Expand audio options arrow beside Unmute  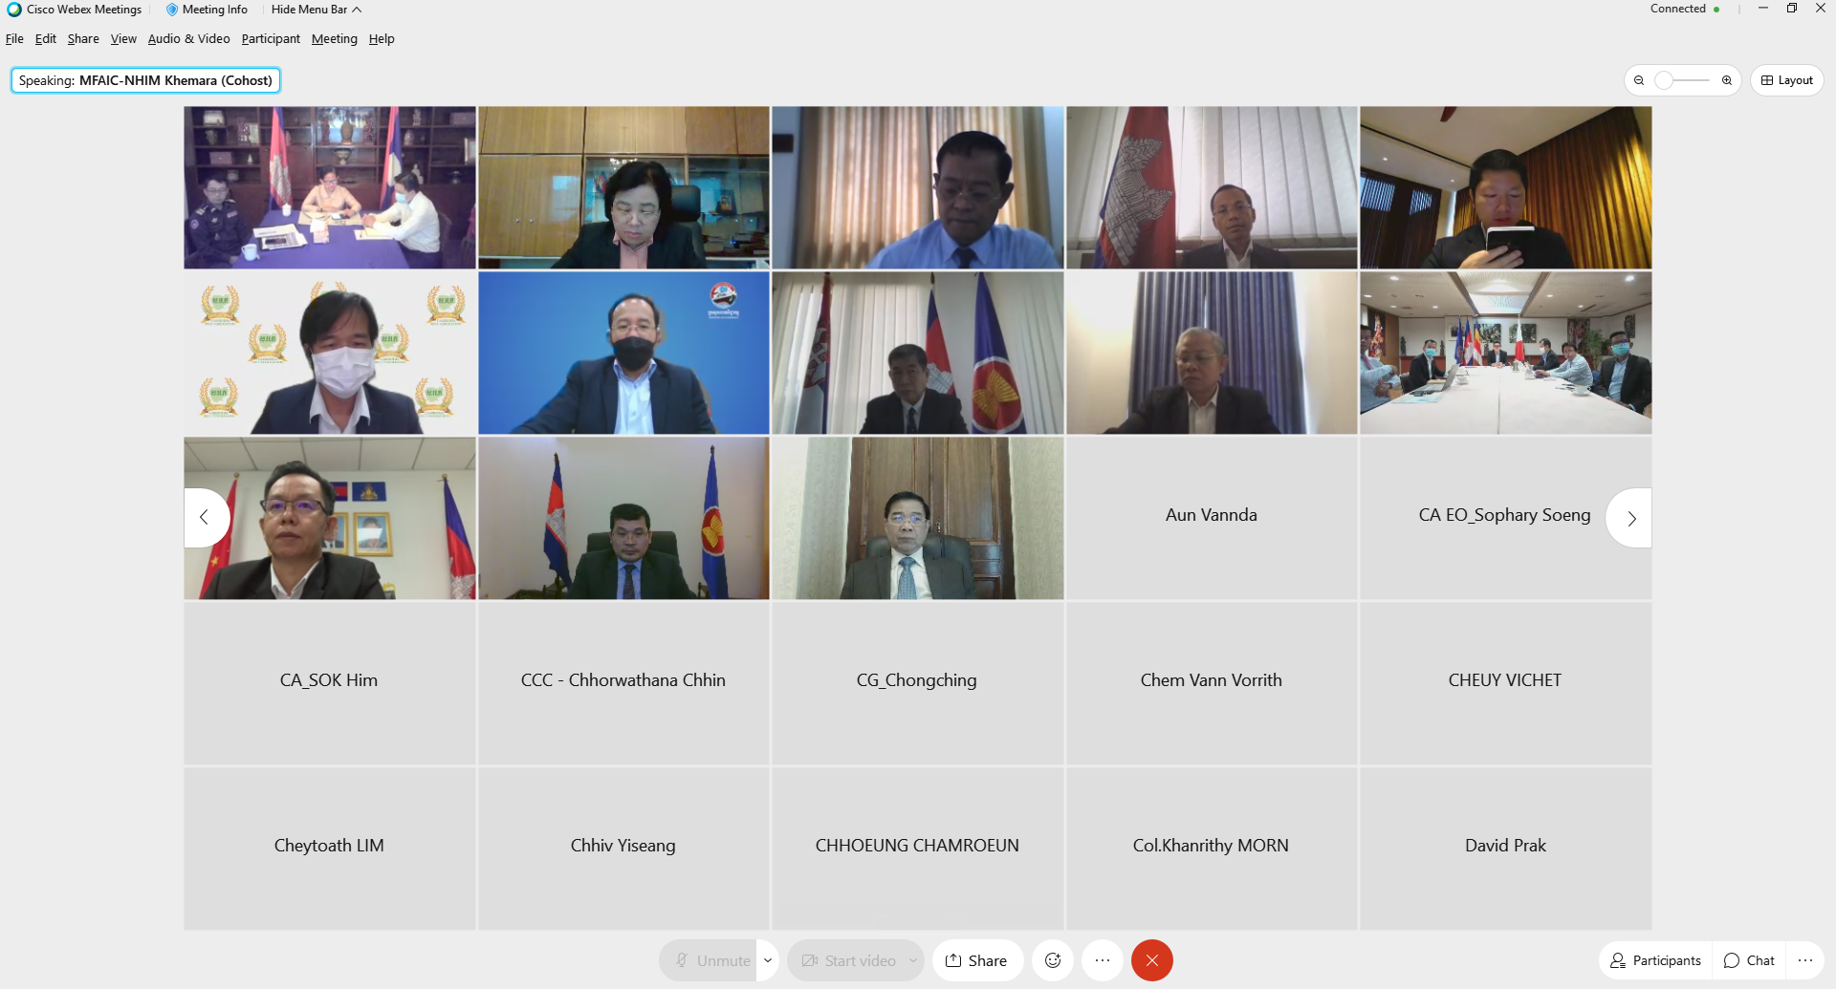tap(768, 960)
